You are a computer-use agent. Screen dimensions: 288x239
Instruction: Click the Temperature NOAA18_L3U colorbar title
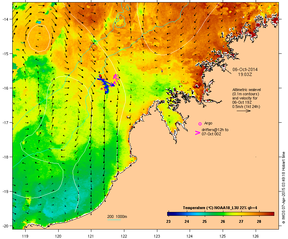pos(220,208)
